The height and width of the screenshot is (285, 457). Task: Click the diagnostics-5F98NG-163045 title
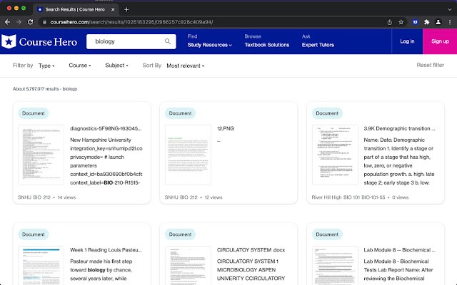coord(106,128)
